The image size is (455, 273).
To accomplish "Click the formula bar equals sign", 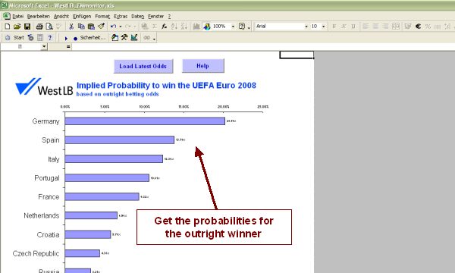I will coord(68,46).
